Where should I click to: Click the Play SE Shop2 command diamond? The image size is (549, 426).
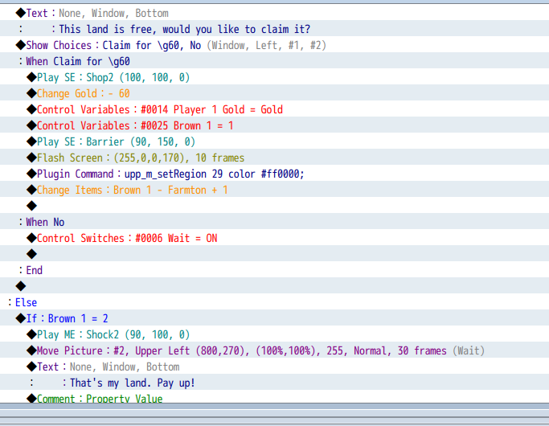point(31,77)
